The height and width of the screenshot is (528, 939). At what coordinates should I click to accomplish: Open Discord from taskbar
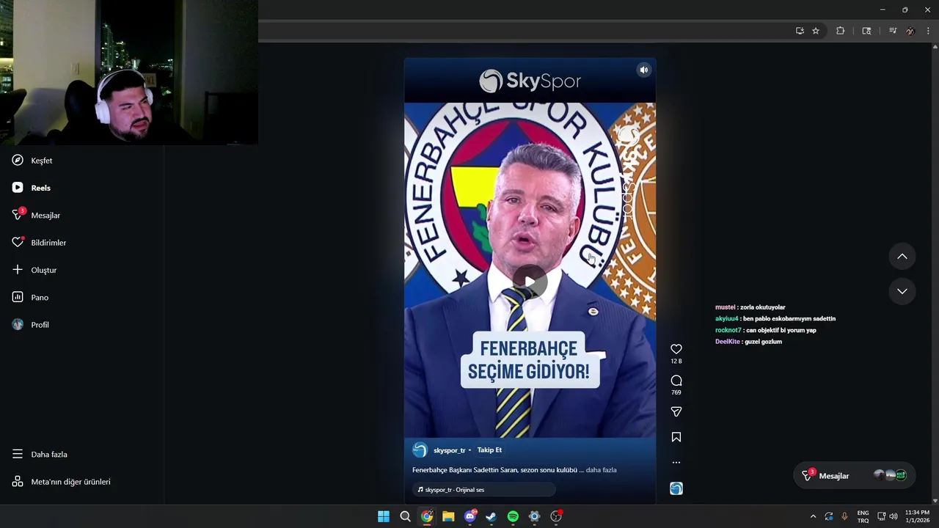point(470,517)
